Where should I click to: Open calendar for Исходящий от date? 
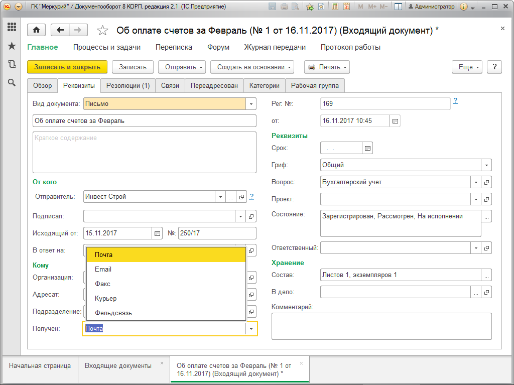157,233
